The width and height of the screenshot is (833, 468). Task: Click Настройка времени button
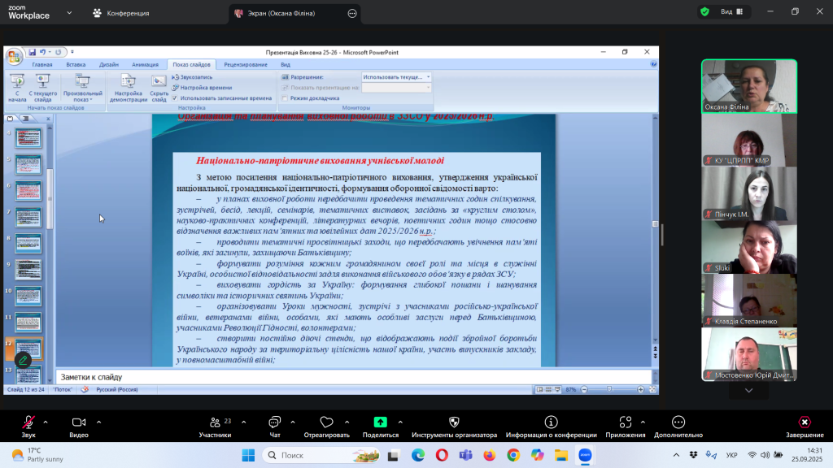point(202,87)
